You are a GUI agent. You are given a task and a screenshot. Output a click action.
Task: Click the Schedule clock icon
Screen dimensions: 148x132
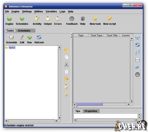(x=12, y=37)
